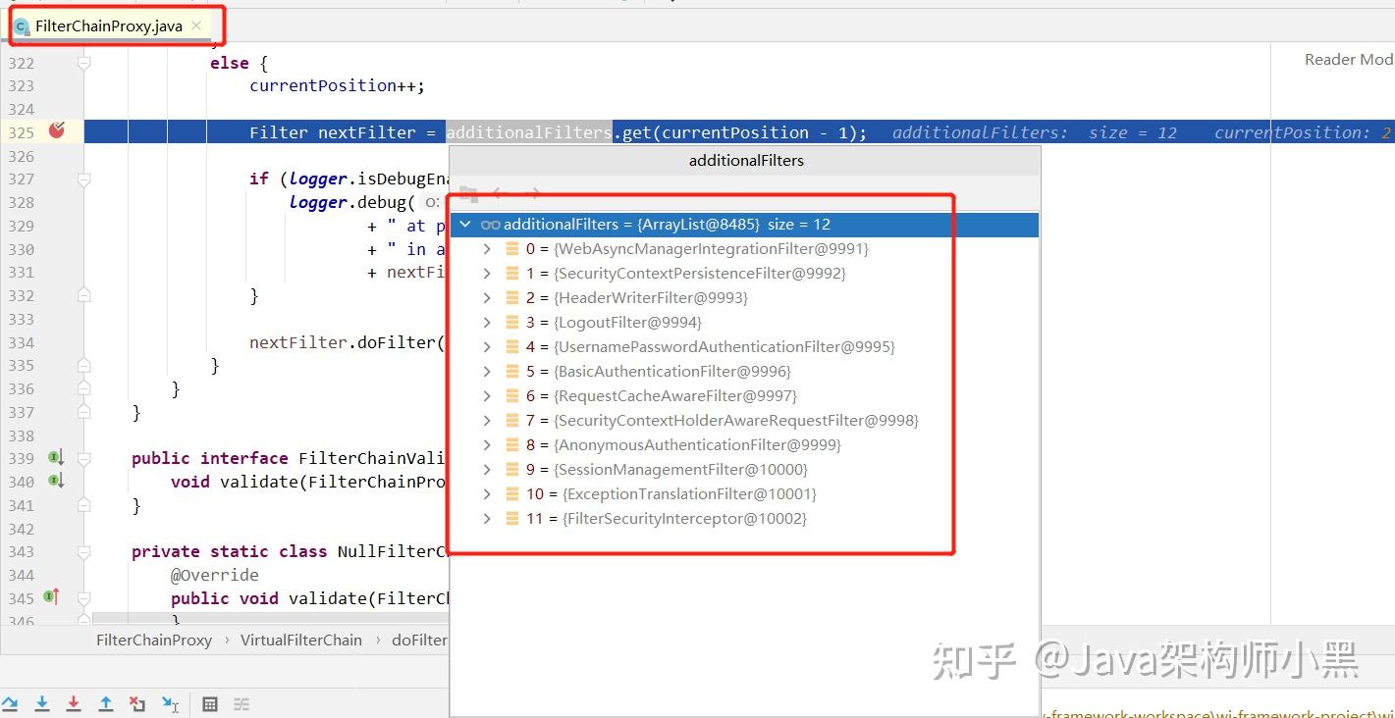Expand element 6 RequestCacheAwareFilter
Image resolution: width=1395 pixels, height=718 pixels.
click(x=487, y=396)
